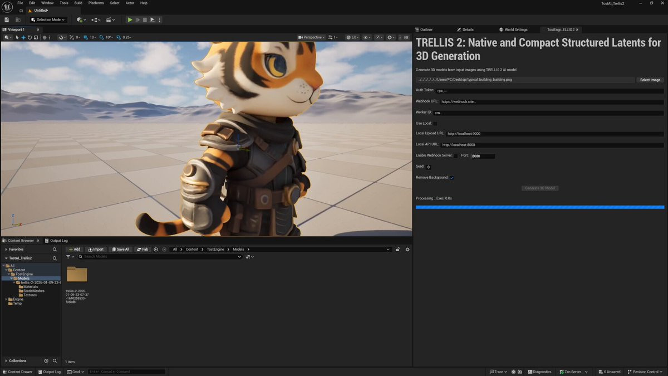Click the blue processing progress bar
This screenshot has width=668, height=376.
click(x=540, y=207)
